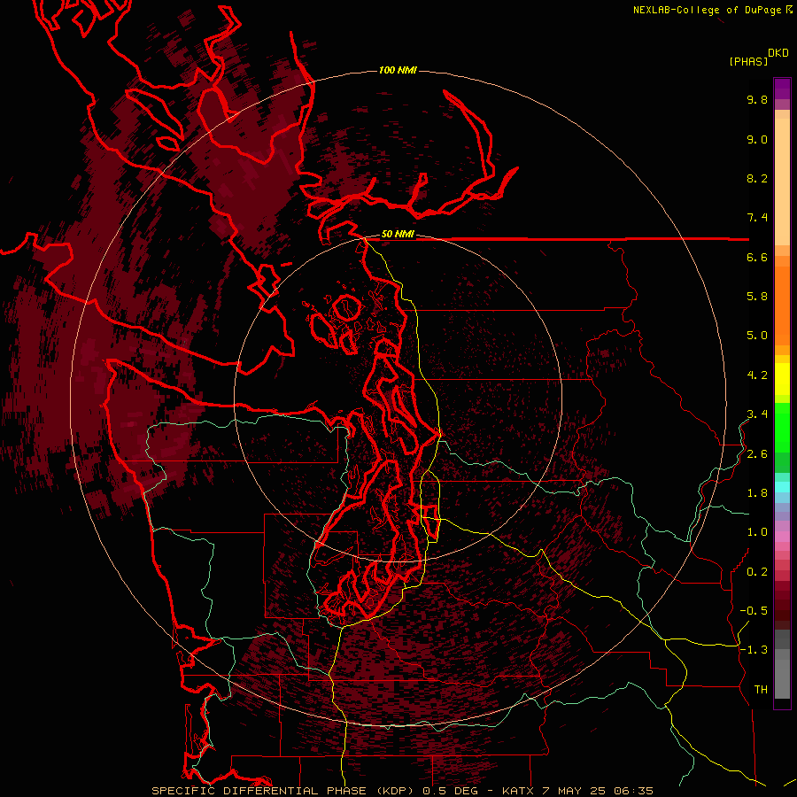Click the KATX 7 MAY 25 06:35 timestamp
This screenshot has height=797, width=797.
[576, 791]
